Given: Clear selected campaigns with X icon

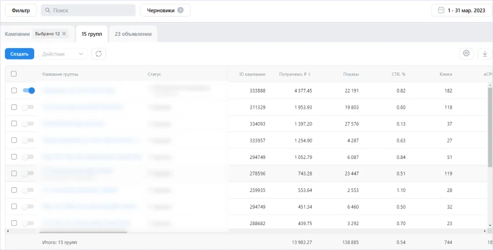Looking at the screenshot, I should coord(64,34).
